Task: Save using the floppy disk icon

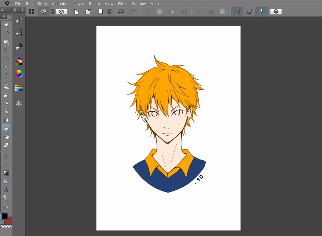Action: coord(100,12)
